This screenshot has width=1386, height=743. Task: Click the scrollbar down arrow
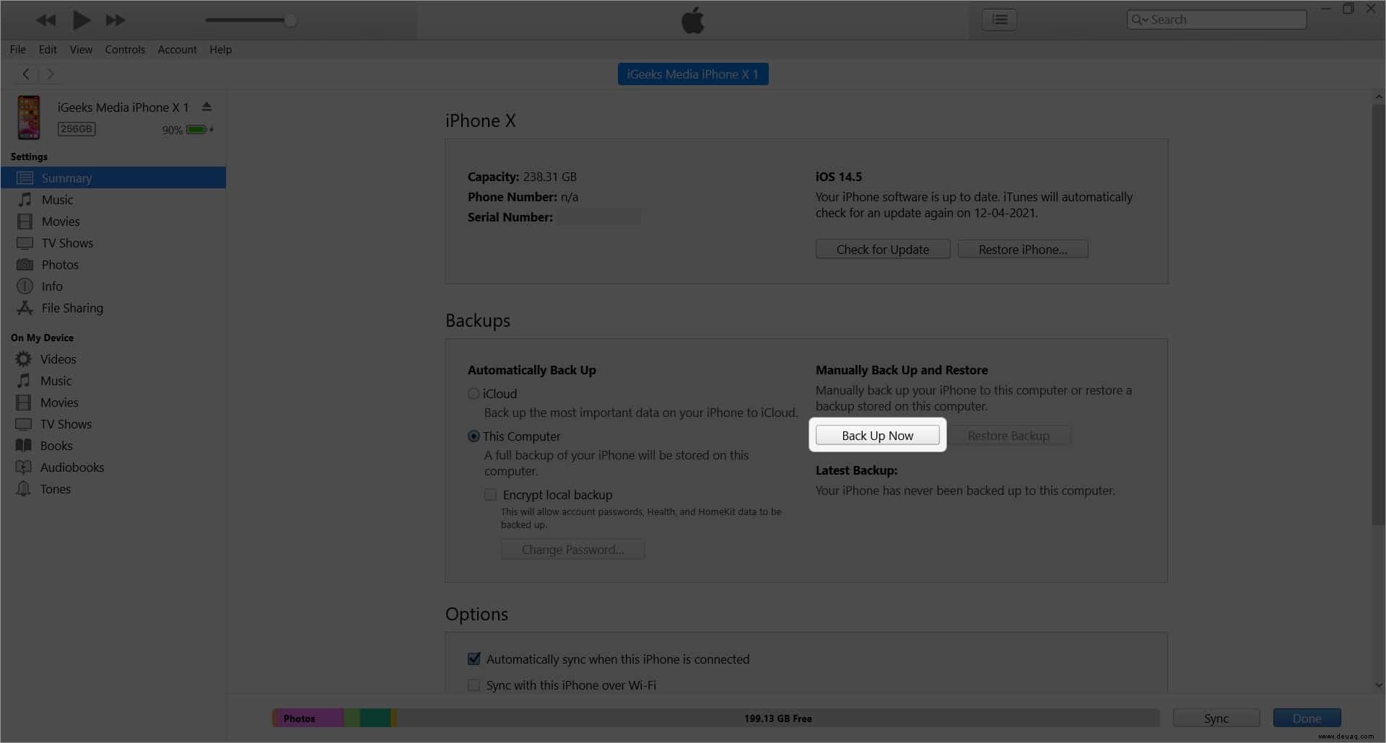tap(1379, 685)
